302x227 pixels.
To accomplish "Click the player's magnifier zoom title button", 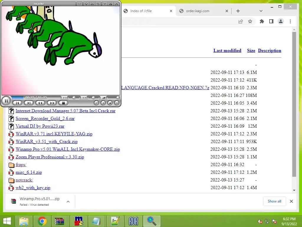I will [x=98, y=4].
